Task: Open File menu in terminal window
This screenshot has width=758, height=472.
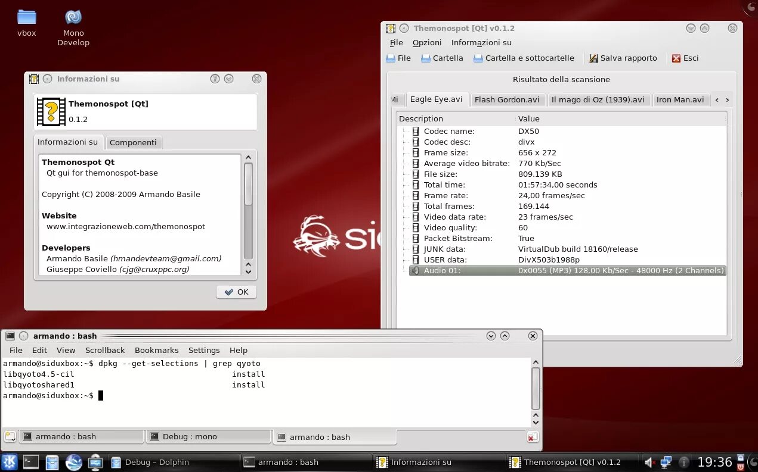Action: click(16, 350)
